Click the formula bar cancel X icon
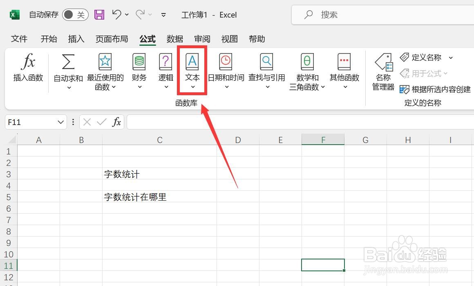Image resolution: width=474 pixels, height=286 pixels. [x=87, y=122]
